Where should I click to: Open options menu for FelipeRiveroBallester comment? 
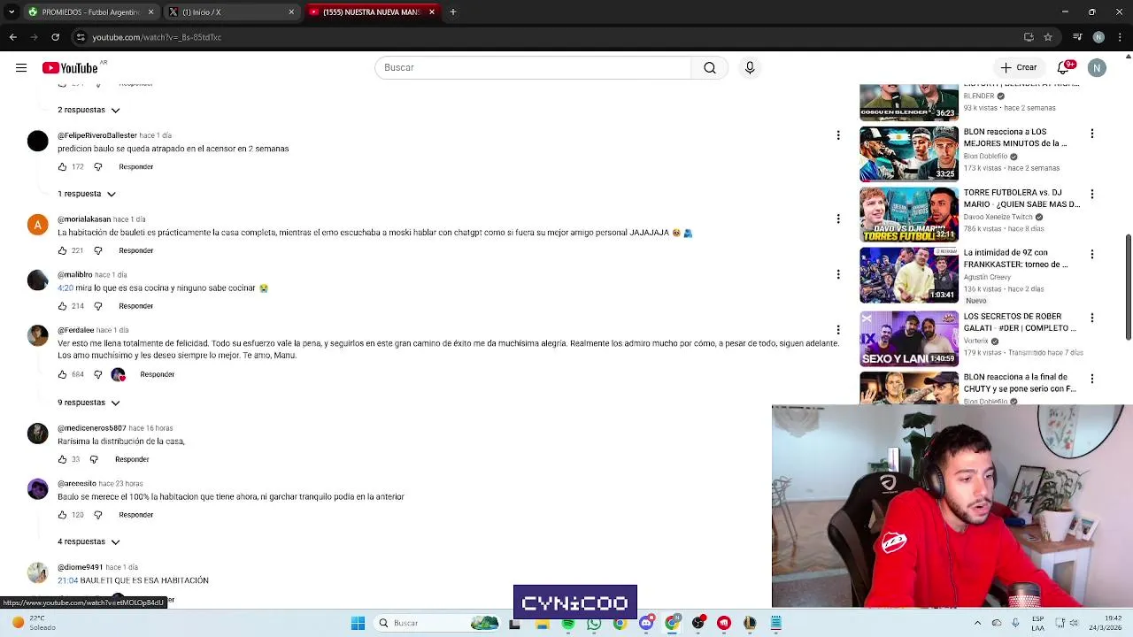tap(838, 135)
